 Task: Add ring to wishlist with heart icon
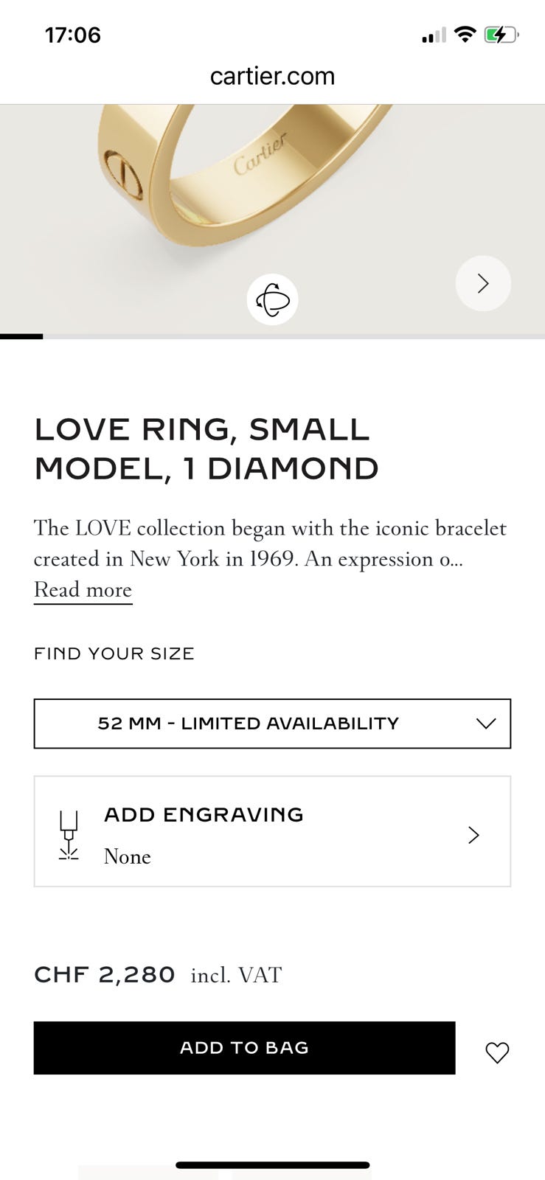pyautogui.click(x=497, y=1052)
